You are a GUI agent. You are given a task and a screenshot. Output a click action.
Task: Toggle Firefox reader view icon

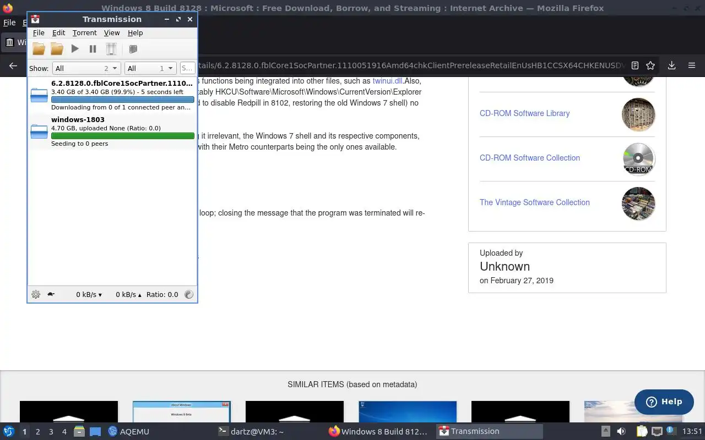pos(634,65)
